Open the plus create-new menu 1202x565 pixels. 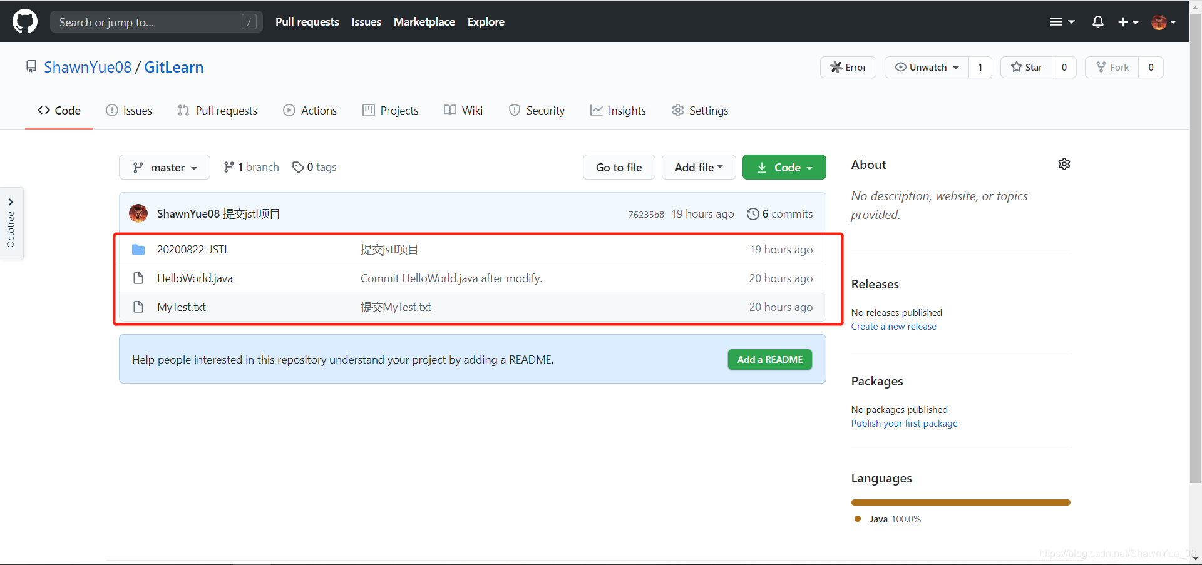[x=1128, y=22]
